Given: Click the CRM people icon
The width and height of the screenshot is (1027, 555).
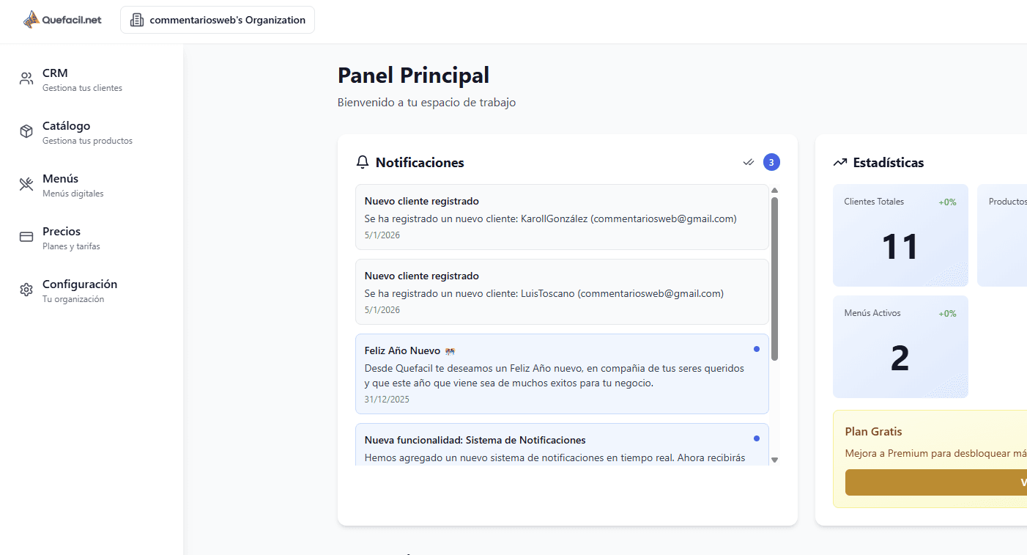Looking at the screenshot, I should coord(26,79).
